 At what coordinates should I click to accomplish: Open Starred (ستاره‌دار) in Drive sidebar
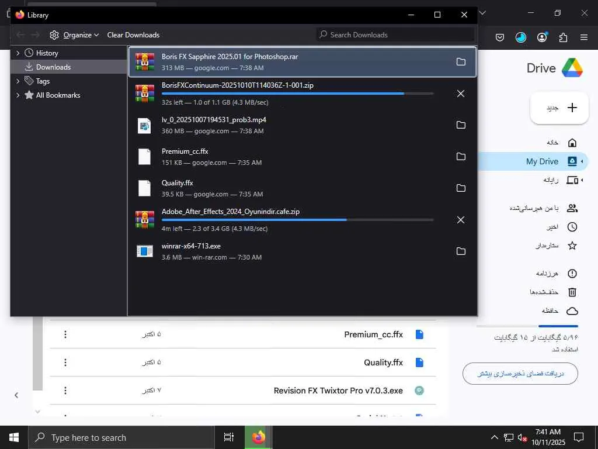click(x=556, y=246)
